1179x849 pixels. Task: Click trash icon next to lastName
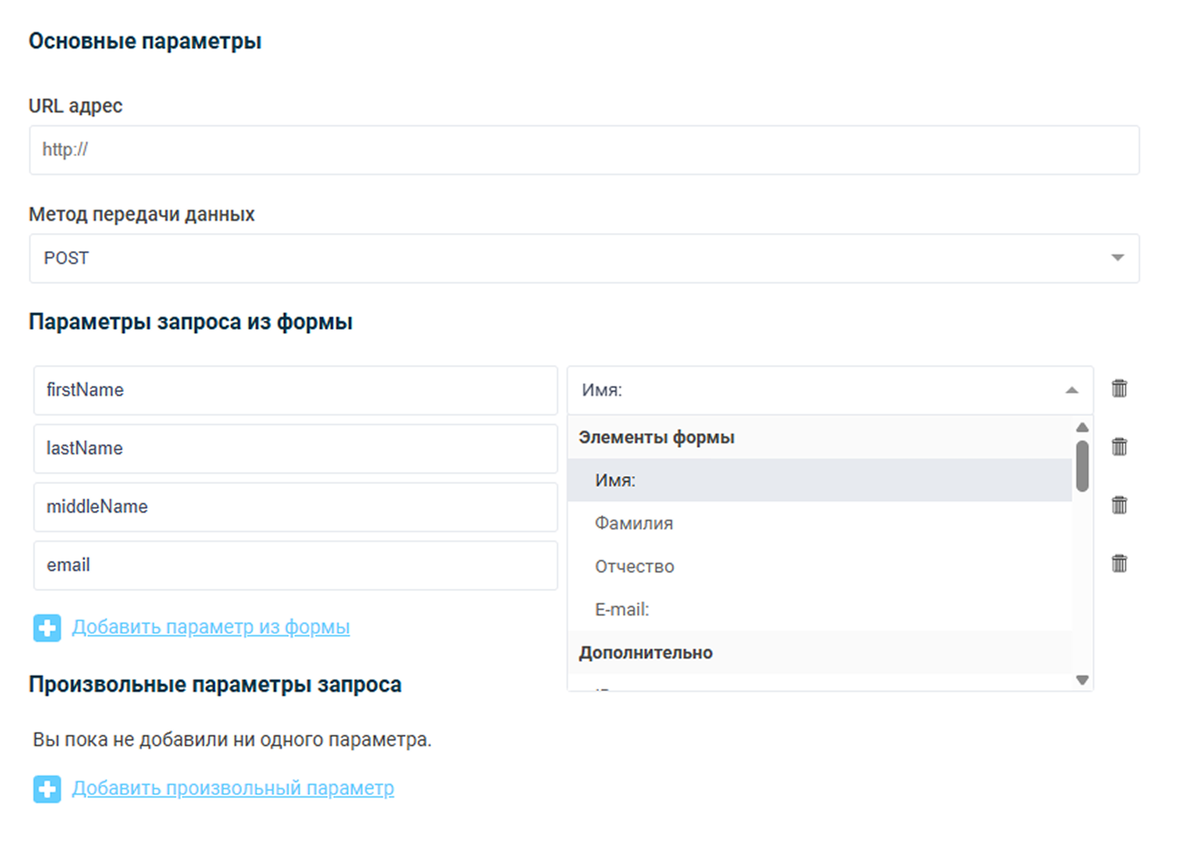(x=1119, y=447)
